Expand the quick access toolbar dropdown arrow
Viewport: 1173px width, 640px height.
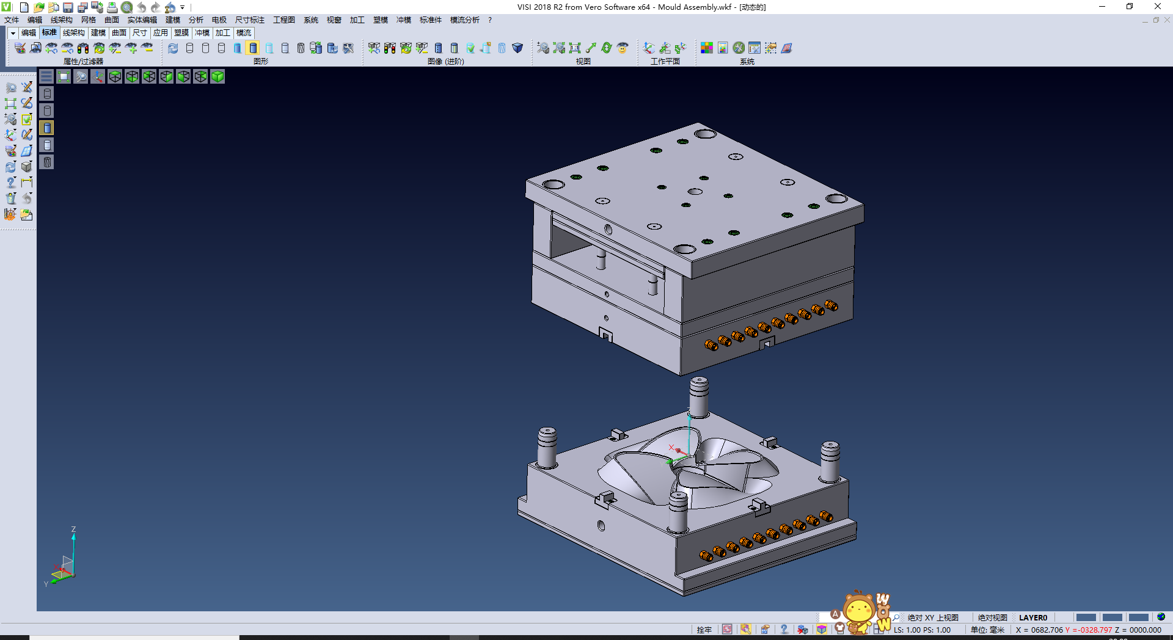tap(183, 7)
